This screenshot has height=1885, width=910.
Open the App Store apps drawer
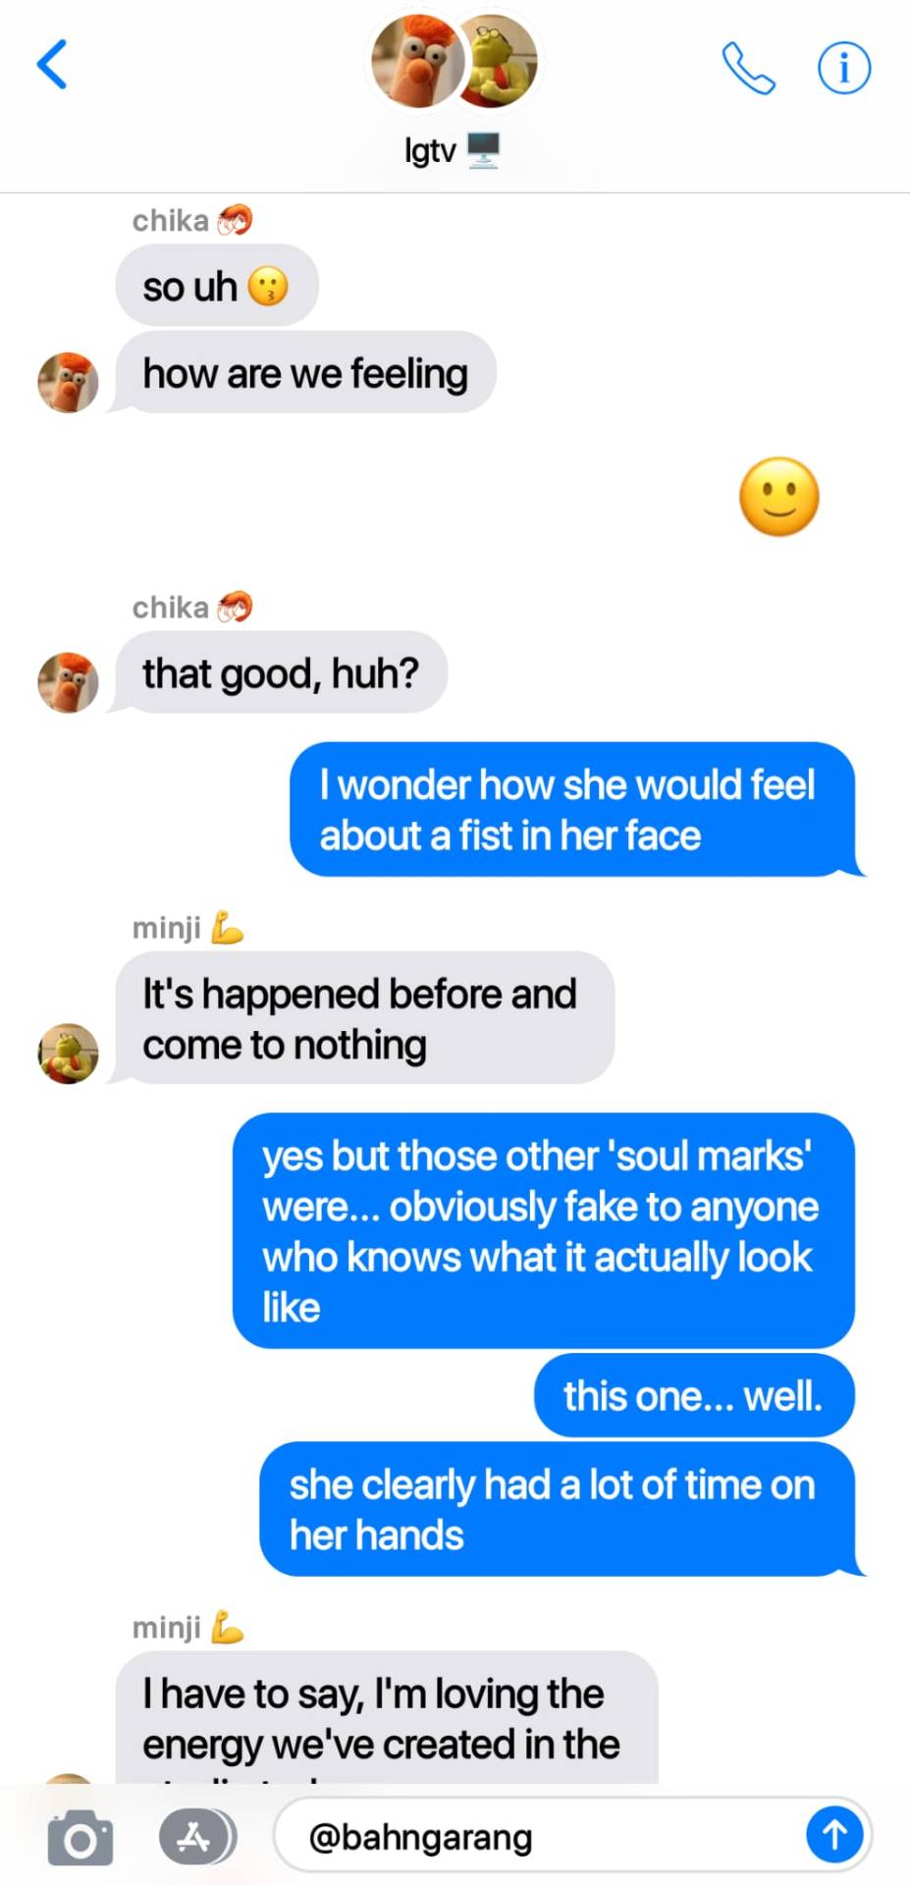(x=198, y=1836)
